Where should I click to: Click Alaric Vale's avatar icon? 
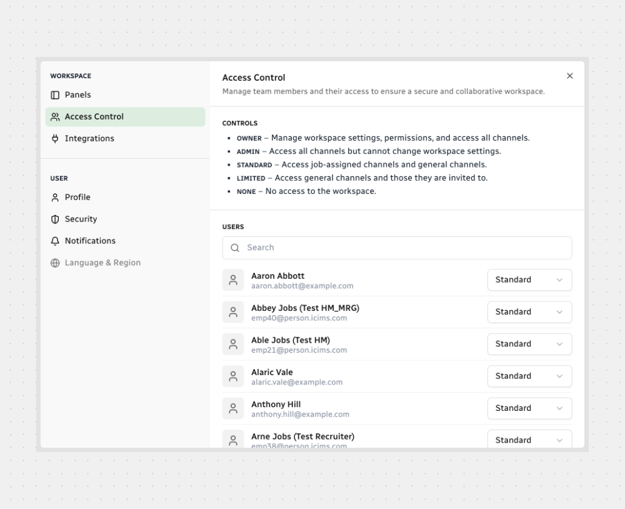(x=233, y=376)
